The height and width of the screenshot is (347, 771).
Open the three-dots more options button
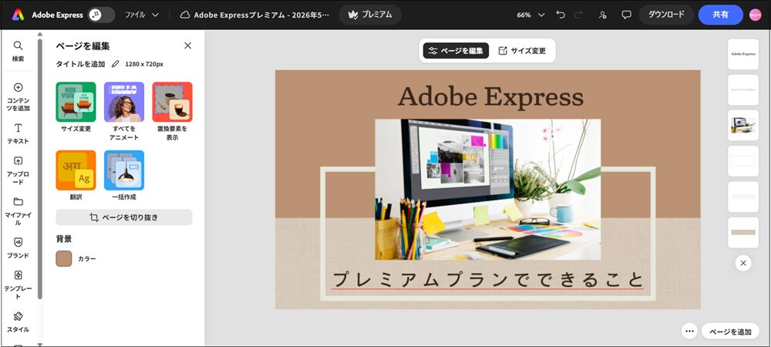[689, 332]
